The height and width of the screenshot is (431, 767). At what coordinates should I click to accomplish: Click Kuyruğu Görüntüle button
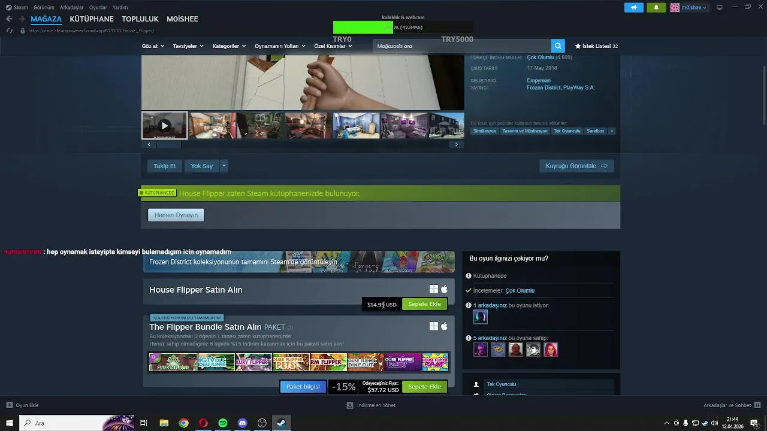pyautogui.click(x=576, y=166)
